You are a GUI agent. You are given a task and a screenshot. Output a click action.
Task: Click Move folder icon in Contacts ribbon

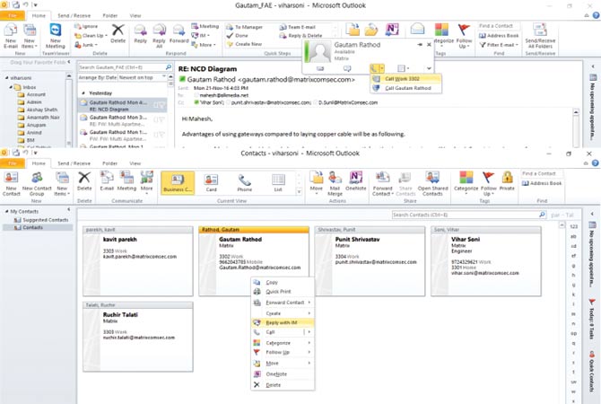click(317, 184)
